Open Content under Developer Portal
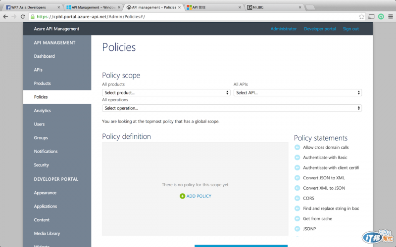 tap(42, 220)
